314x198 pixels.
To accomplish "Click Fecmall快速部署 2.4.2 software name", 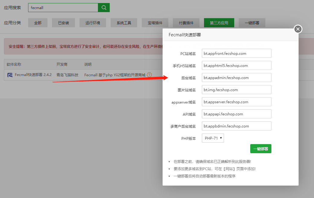I will click(33, 75).
